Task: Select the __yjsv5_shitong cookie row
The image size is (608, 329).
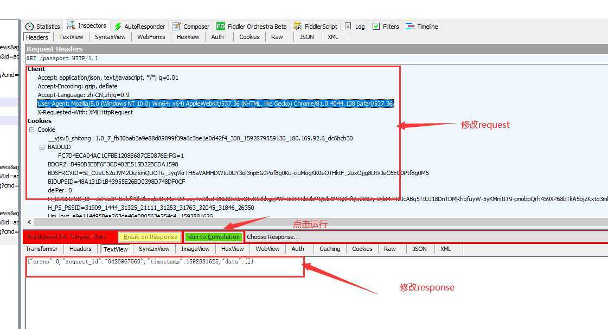Action: 201,138
